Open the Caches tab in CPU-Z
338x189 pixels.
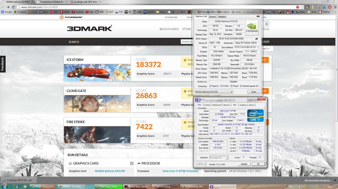click(x=207, y=105)
